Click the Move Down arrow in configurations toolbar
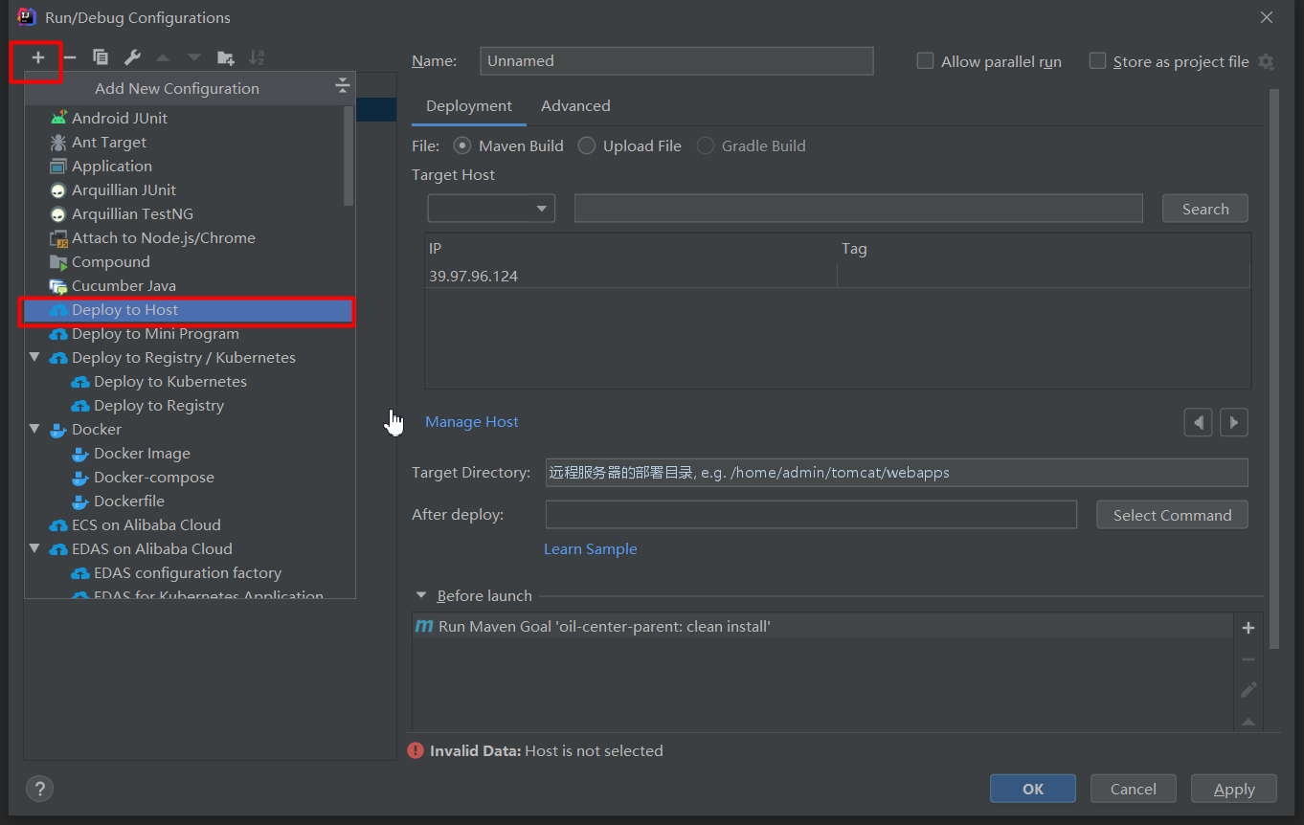This screenshot has height=825, width=1304. (x=194, y=57)
